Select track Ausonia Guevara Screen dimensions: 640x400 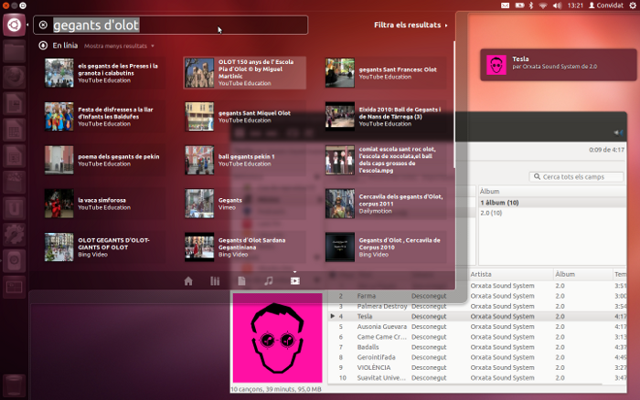pos(476,327)
